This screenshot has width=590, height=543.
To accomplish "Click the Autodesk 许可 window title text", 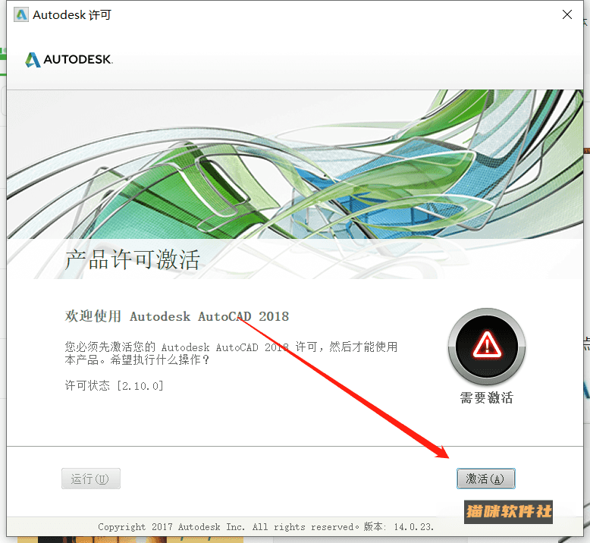I will point(72,14).
